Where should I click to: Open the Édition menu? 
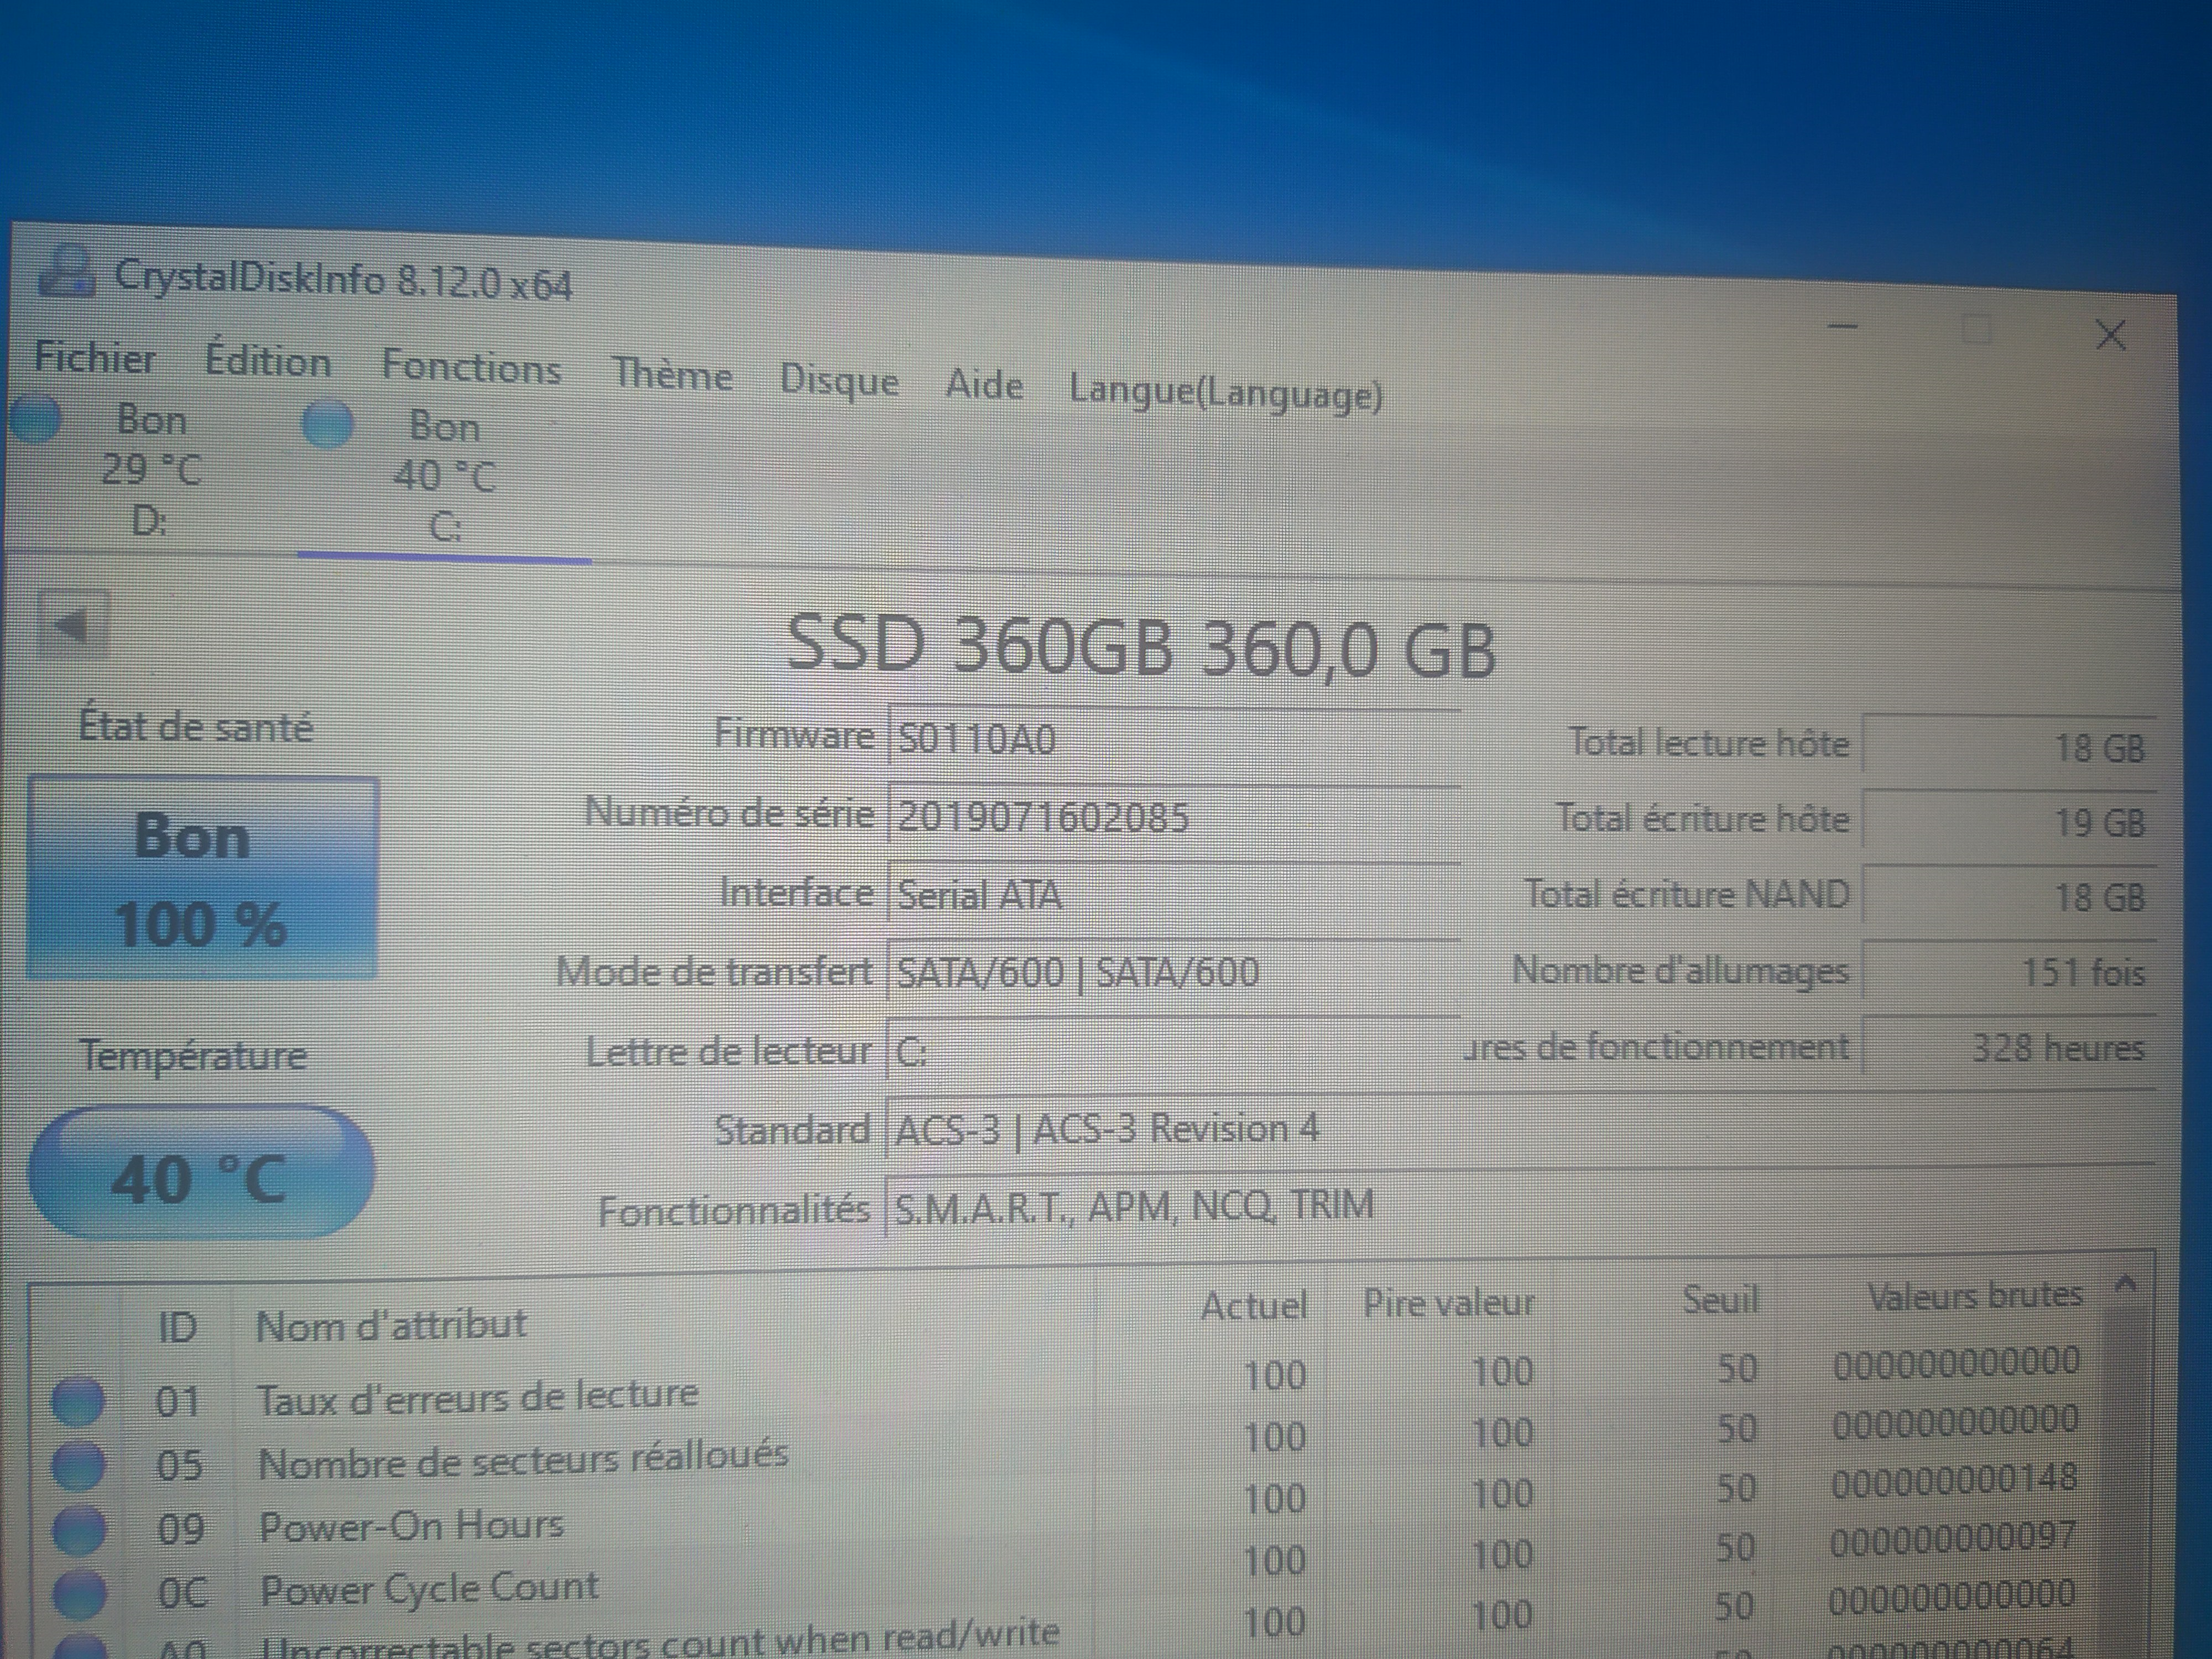(x=267, y=362)
